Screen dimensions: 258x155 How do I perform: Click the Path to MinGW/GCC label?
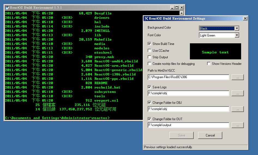[x=161, y=71]
